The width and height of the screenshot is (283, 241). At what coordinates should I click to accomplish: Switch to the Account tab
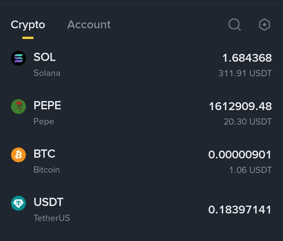tap(89, 25)
